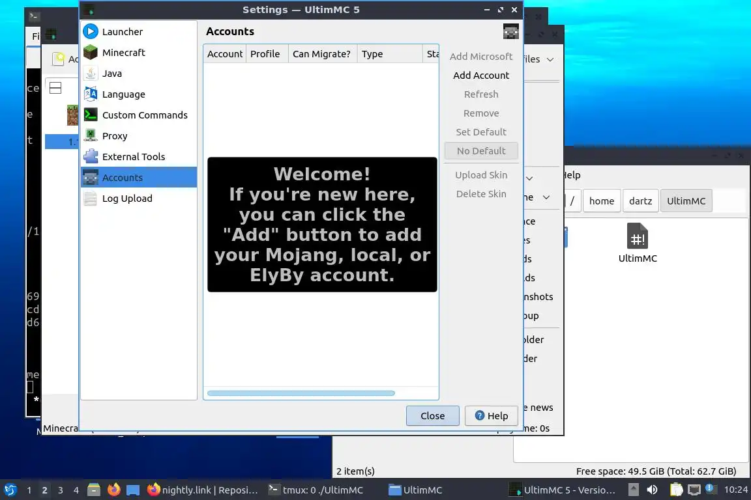Go to 'home' in file manager path bar

(602, 201)
